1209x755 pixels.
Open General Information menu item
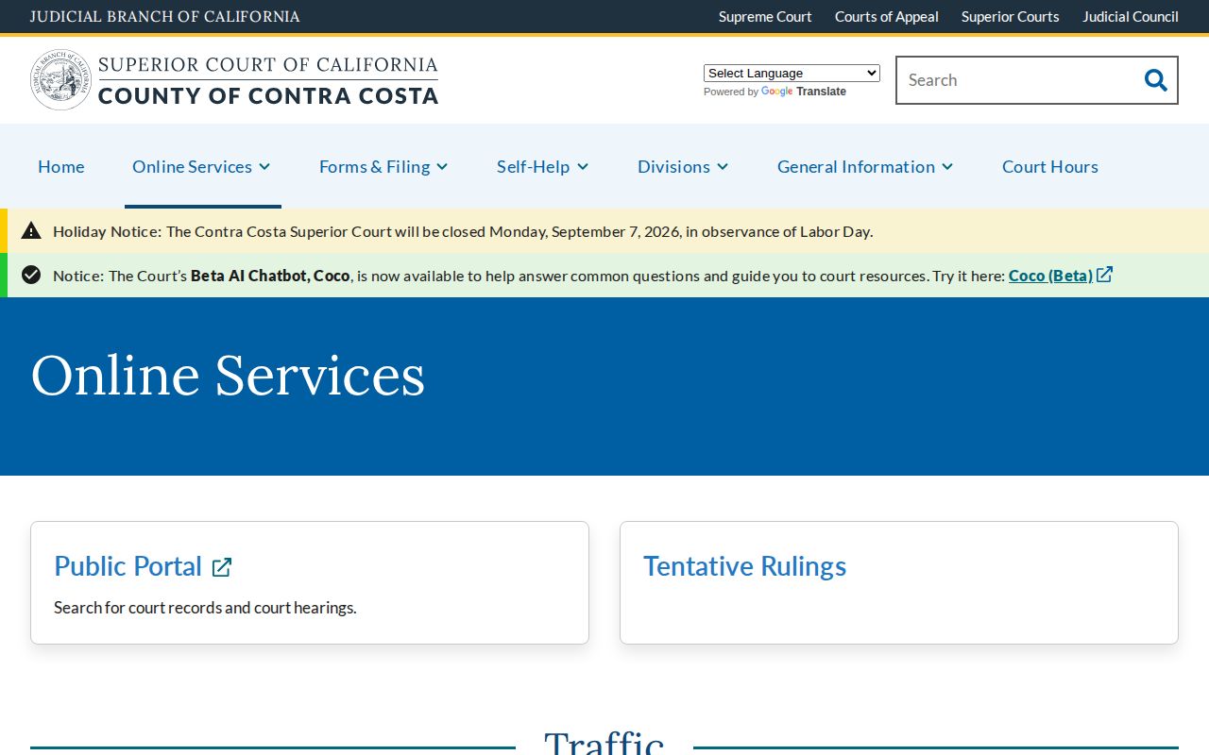tap(856, 166)
